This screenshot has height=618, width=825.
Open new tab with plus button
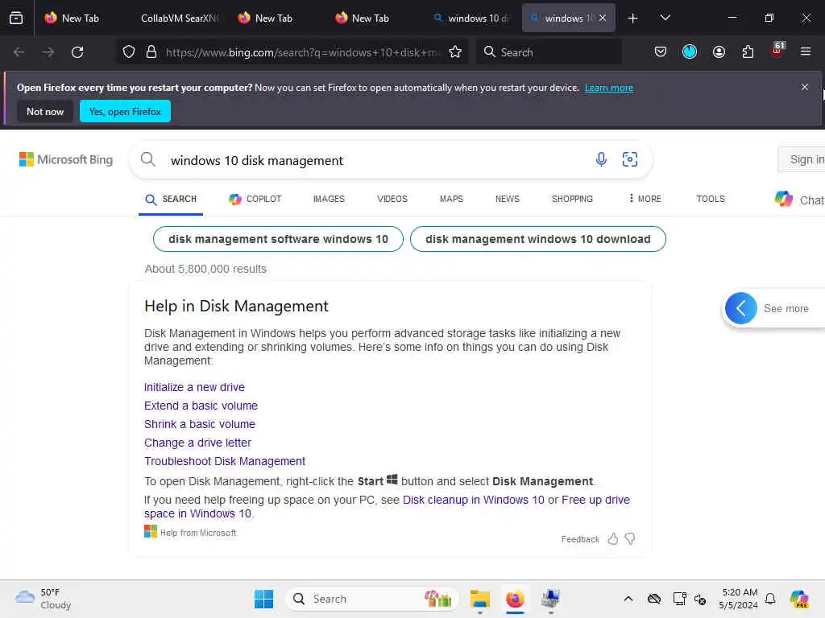633,19
